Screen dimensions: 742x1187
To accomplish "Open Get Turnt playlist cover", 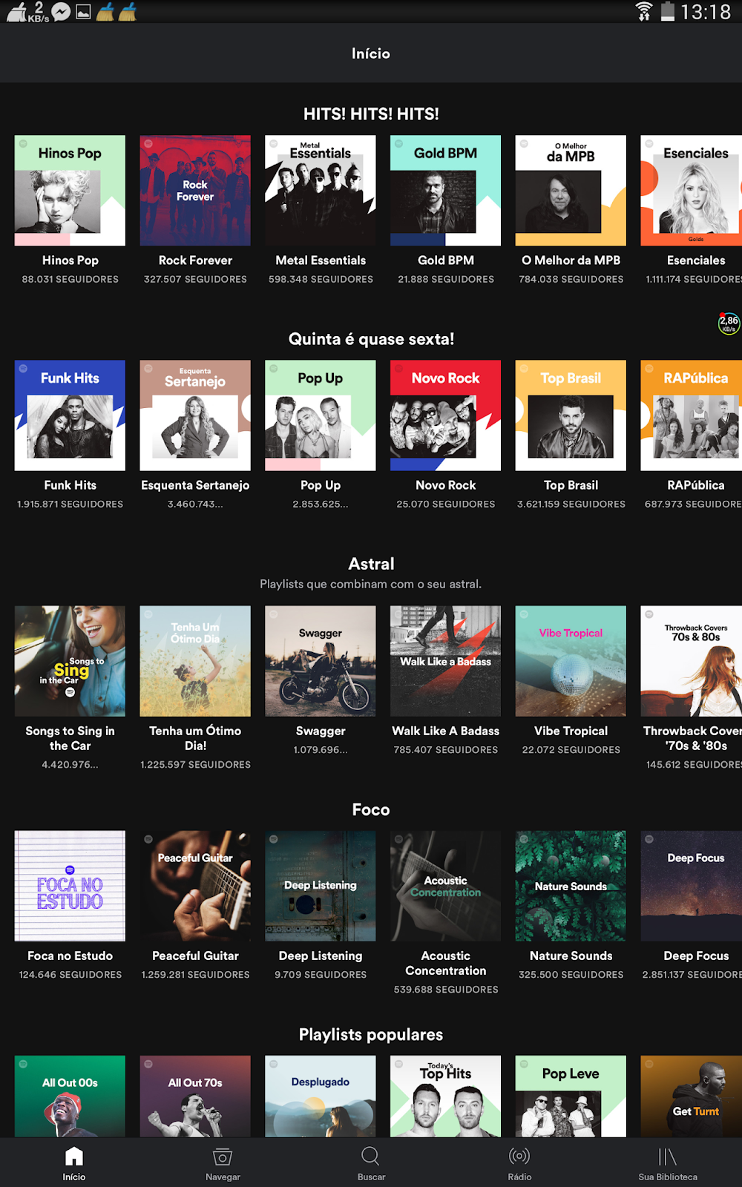I will click(692, 1096).
